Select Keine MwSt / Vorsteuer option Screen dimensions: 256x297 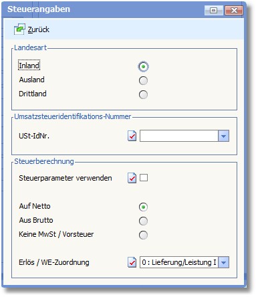pyautogui.click(x=143, y=235)
